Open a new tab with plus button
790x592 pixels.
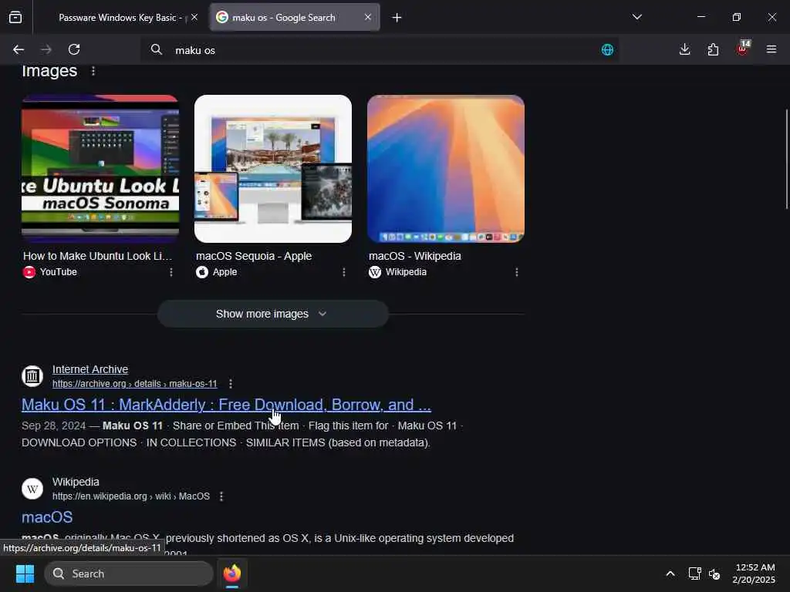click(x=397, y=18)
